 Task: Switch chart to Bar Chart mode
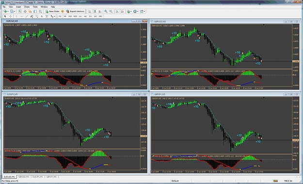(90, 12)
